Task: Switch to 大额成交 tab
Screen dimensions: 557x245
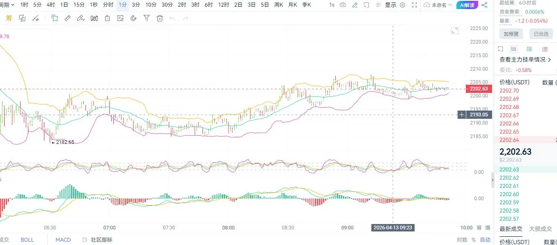Action: point(541,229)
